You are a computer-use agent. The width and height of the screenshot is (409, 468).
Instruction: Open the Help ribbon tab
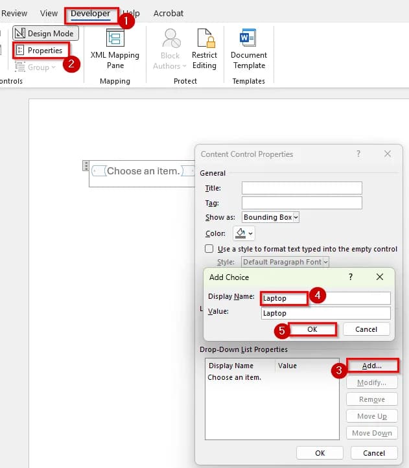[x=132, y=14]
